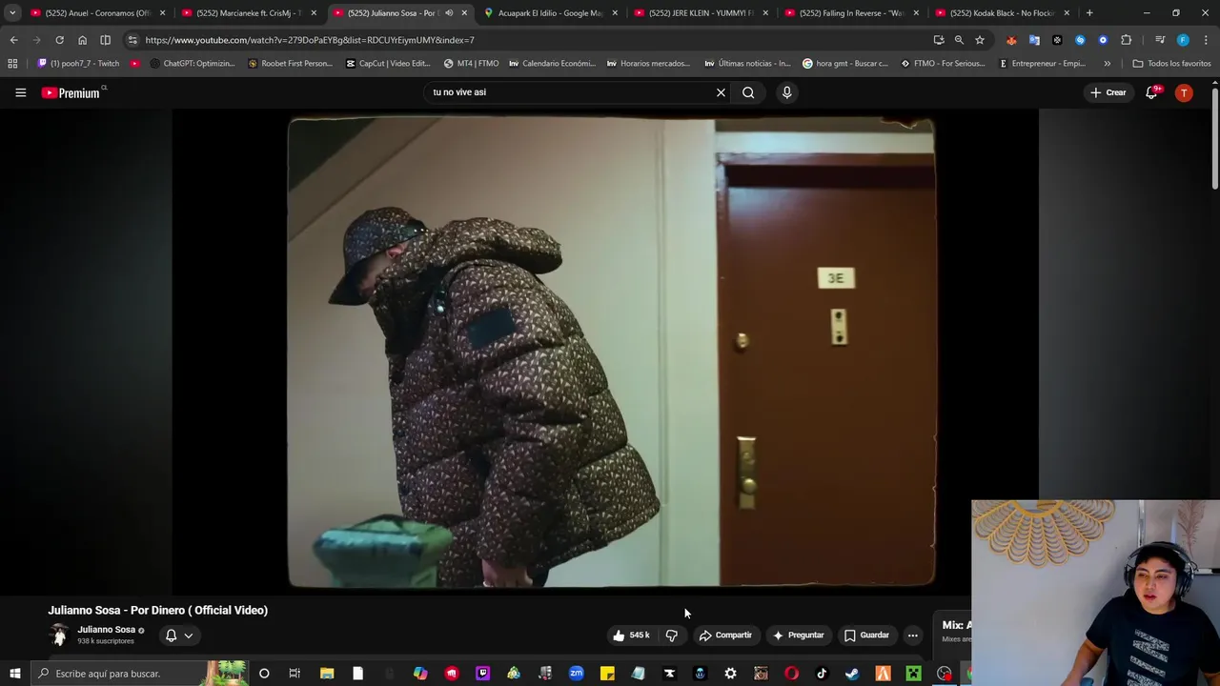Run search with the magnifier button
1220x686 pixels.
point(748,92)
